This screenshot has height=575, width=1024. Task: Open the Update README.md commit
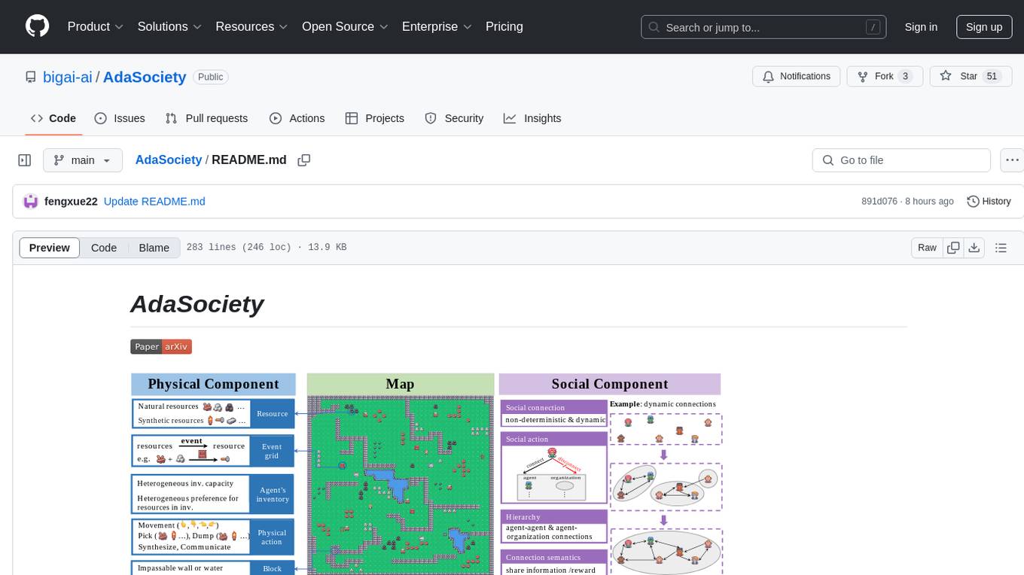(154, 202)
